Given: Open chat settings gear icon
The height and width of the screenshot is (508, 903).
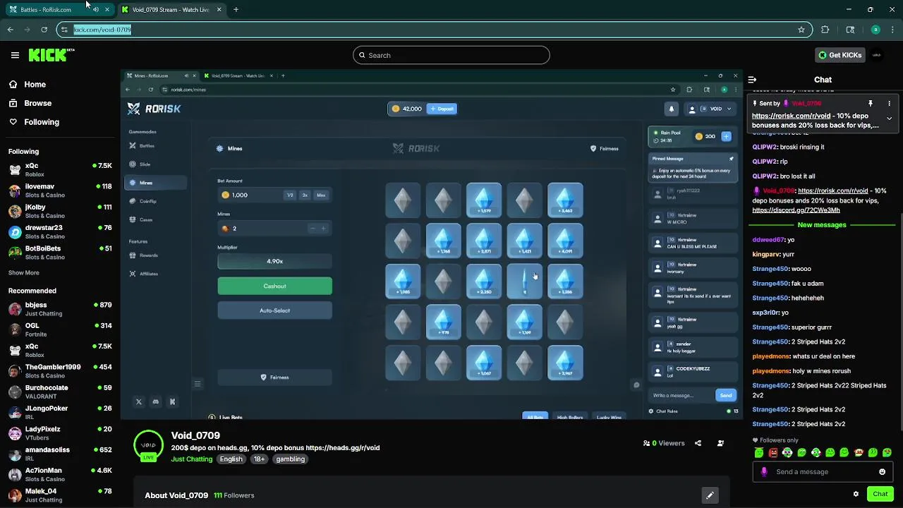Looking at the screenshot, I should click(856, 494).
